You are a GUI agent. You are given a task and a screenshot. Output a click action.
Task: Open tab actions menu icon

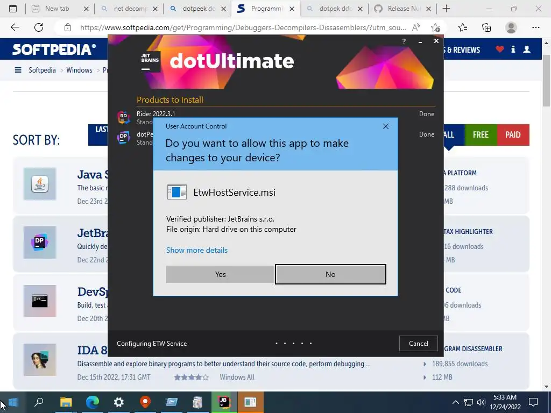[13, 9]
